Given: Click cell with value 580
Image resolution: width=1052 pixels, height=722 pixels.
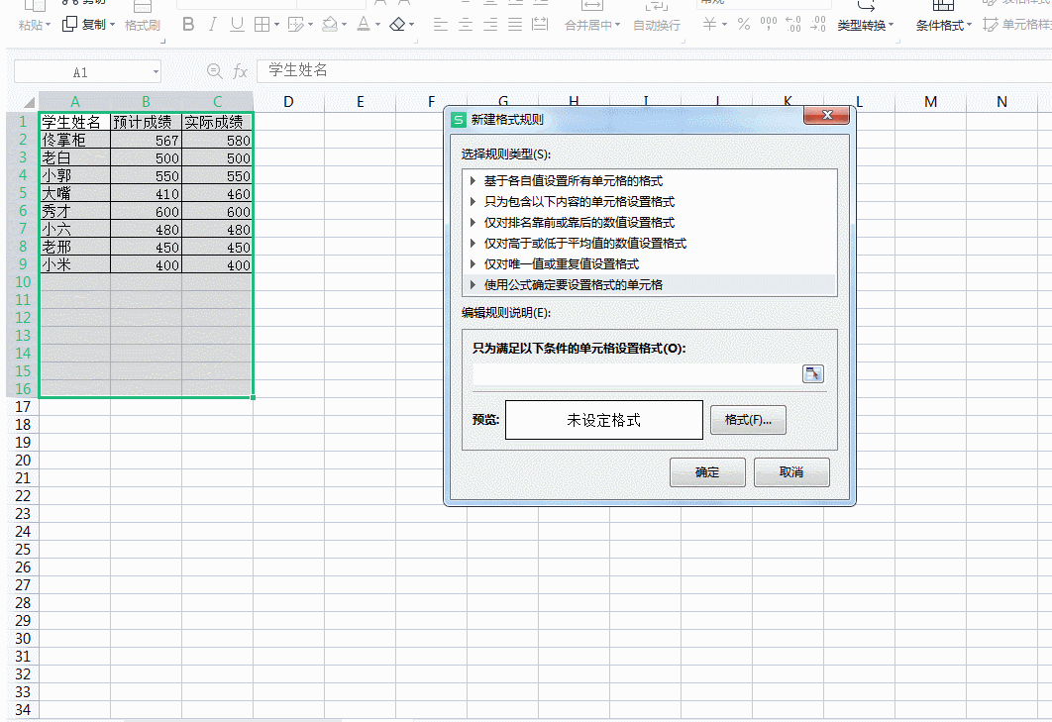Looking at the screenshot, I should click(217, 140).
